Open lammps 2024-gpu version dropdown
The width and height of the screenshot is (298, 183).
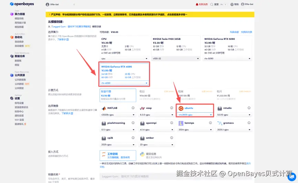(195, 129)
